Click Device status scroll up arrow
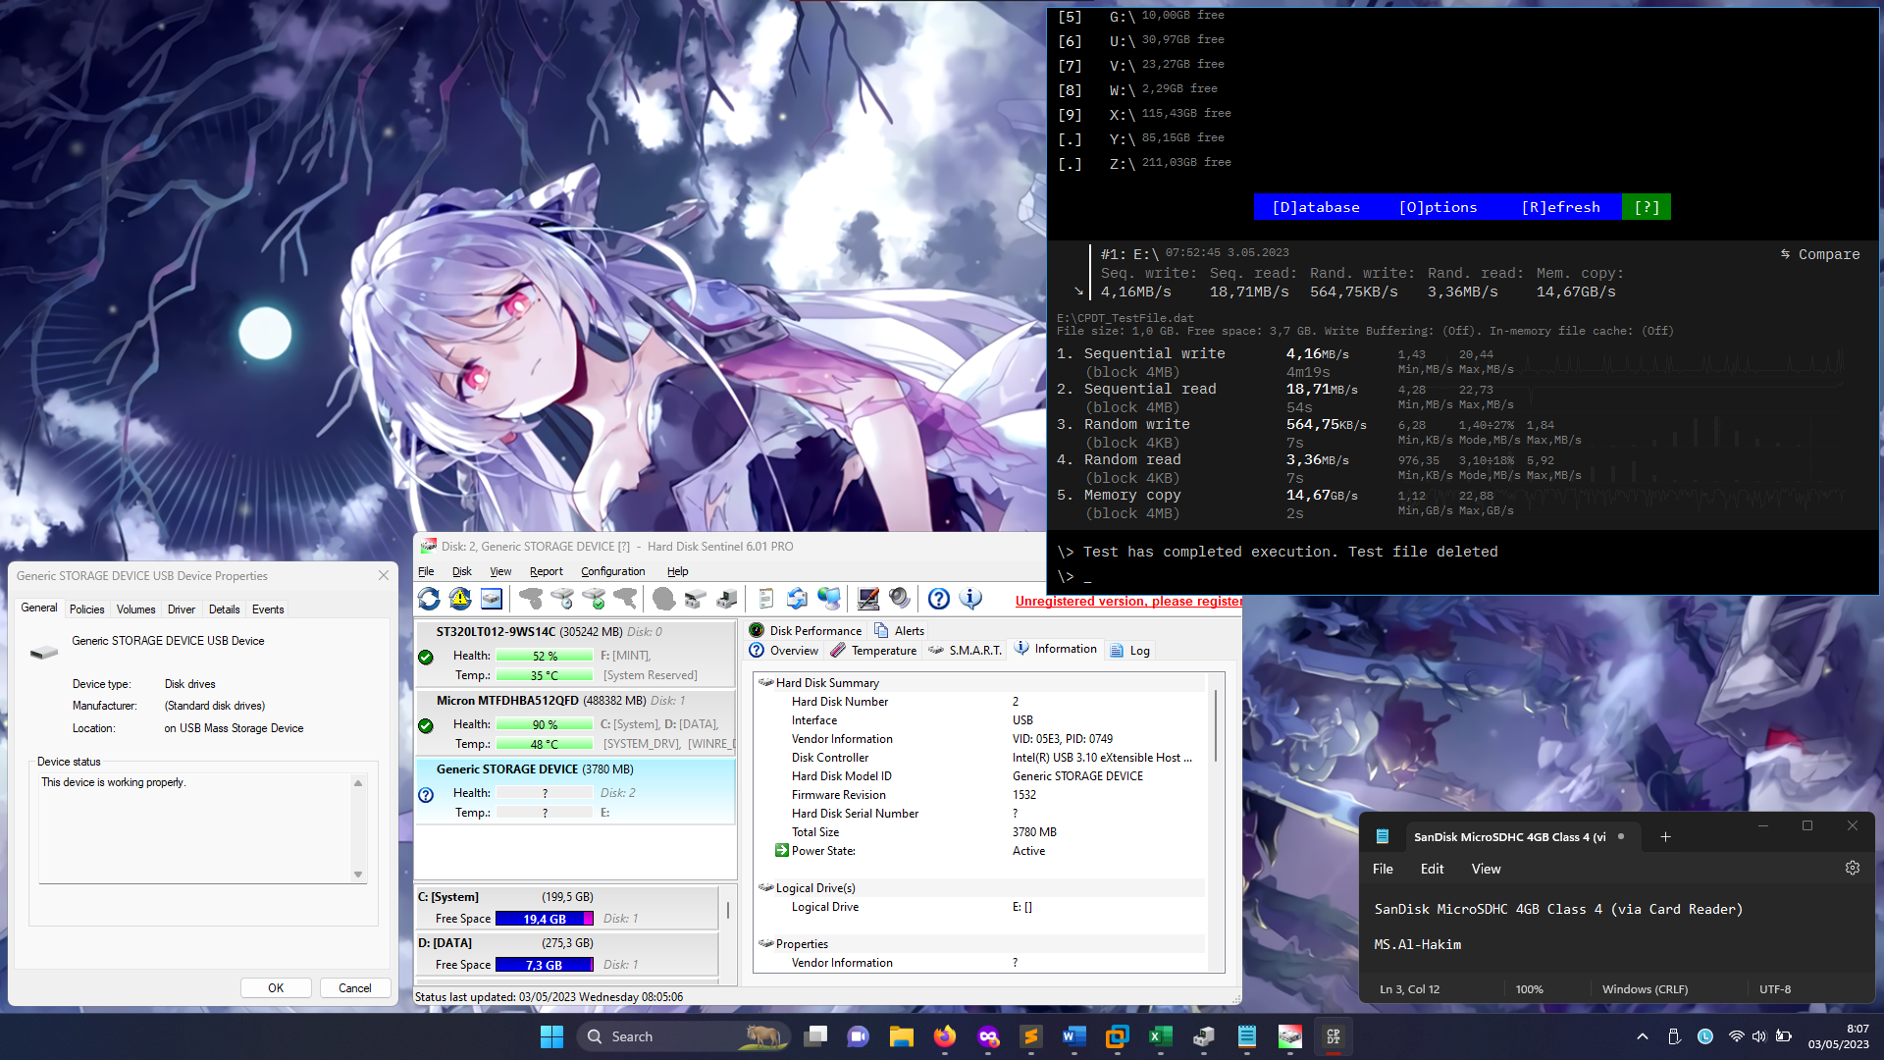Viewport: 1884px width, 1060px height. pyautogui.click(x=358, y=782)
